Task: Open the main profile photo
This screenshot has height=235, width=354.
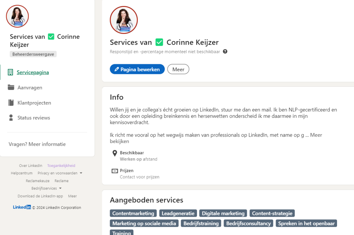Action: pyautogui.click(x=124, y=20)
